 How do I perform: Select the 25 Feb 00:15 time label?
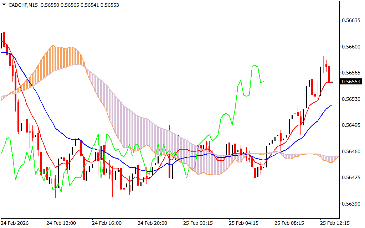(198, 223)
